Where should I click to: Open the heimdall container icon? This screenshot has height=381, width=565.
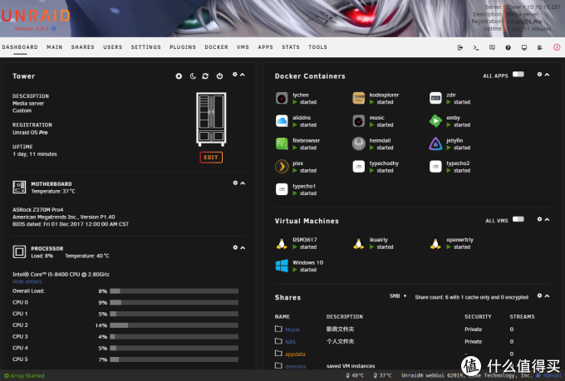tap(359, 144)
